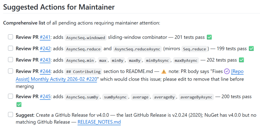Open Repo Assist Monthly Activity issue link
This screenshot has height=131, width=260.
click(x=56, y=79)
